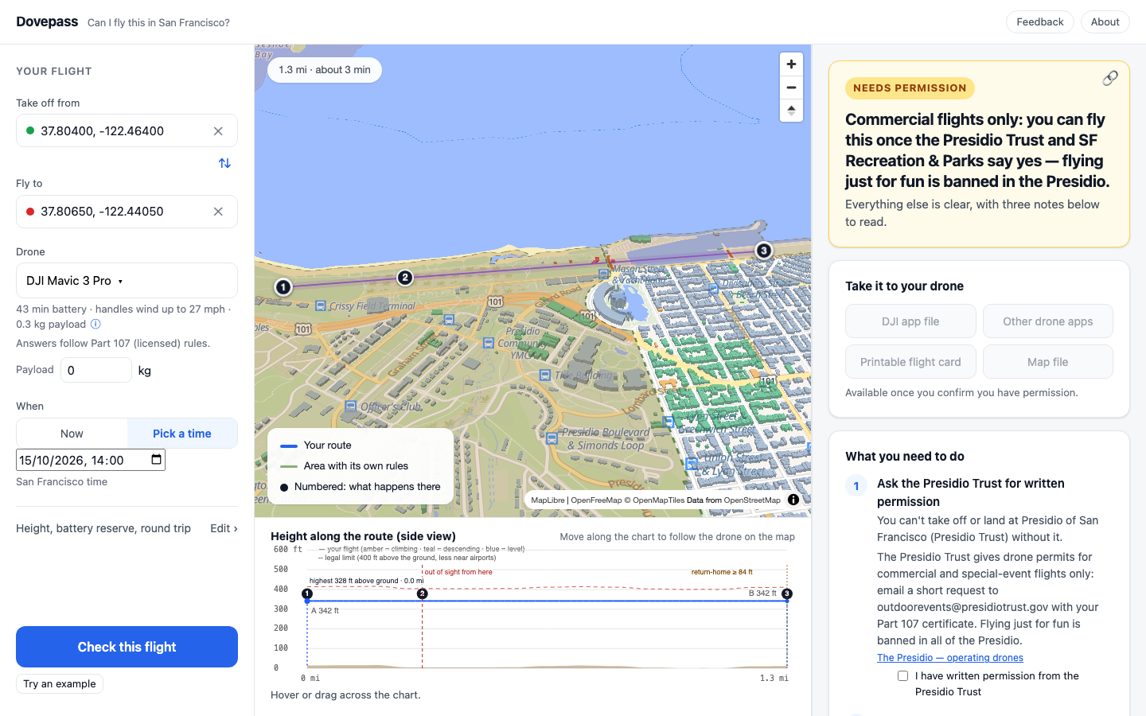
Task: Select map waypoint marker 2
Action: [405, 277]
